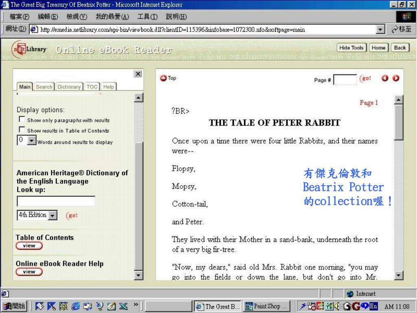Screen dimensions: 417x313
Task: Open Words around results dropdown
Action: tap(32, 140)
